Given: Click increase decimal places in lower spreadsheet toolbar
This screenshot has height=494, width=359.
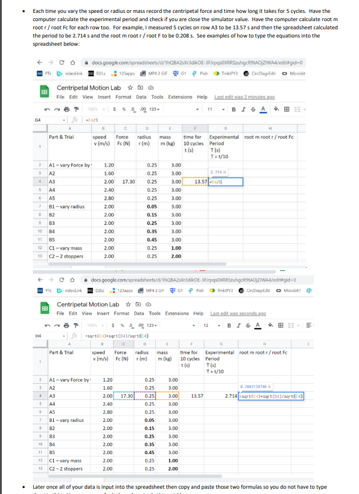Looking at the screenshot, I should pyautogui.click(x=141, y=325).
